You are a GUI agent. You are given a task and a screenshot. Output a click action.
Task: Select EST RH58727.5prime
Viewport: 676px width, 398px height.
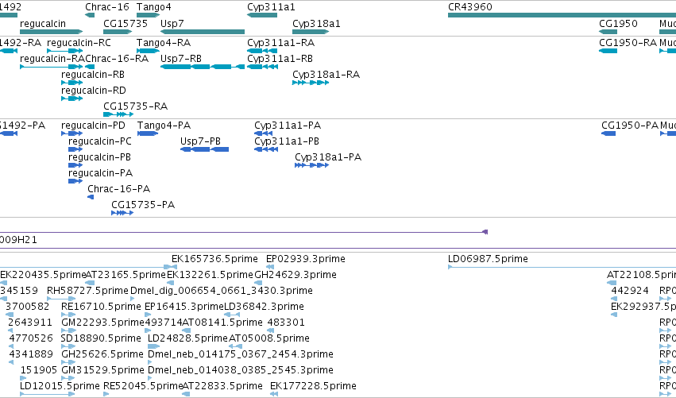coord(87,291)
